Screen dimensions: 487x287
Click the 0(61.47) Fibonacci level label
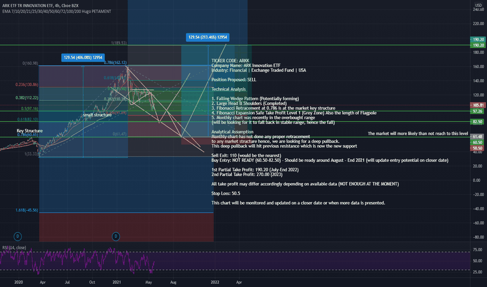(120, 134)
